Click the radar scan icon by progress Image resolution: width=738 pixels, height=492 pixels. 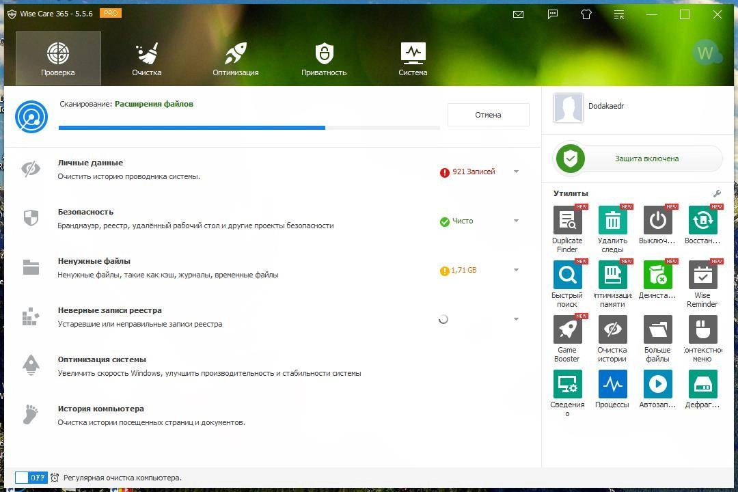[x=31, y=116]
